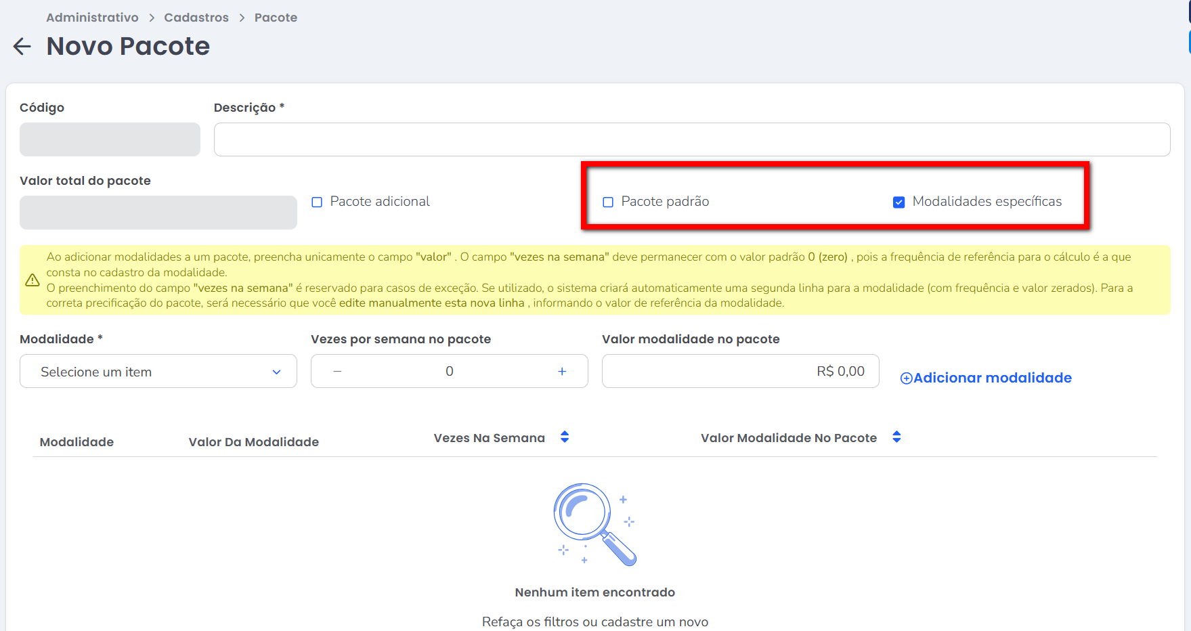The image size is (1191, 631).
Task: Click the plus icon in Adicionar modalidade
Action: pos(906,378)
